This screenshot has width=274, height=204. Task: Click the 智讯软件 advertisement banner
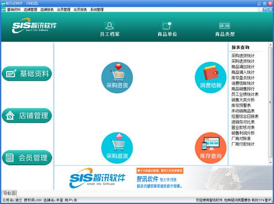click(164, 178)
